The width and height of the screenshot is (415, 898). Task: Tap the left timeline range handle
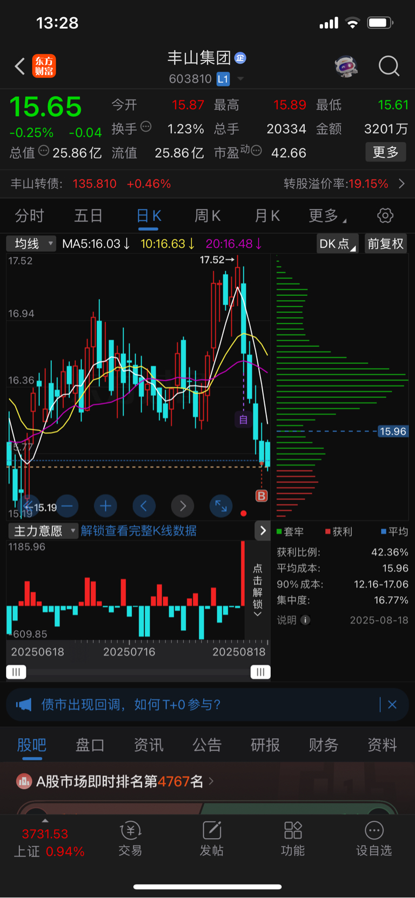click(16, 672)
